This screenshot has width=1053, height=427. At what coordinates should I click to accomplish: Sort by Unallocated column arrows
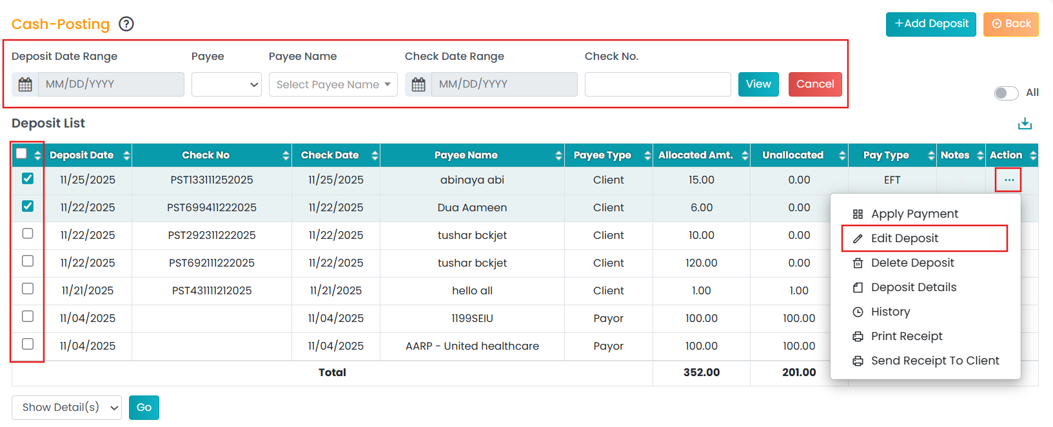coord(841,155)
